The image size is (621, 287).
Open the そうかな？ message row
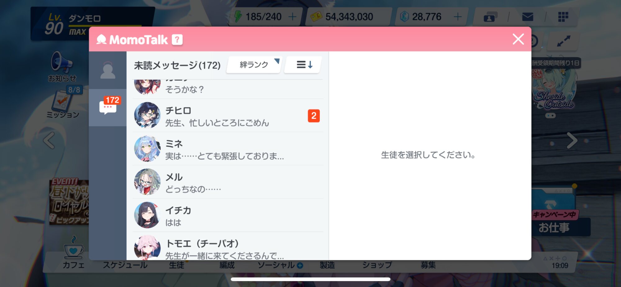[228, 89]
